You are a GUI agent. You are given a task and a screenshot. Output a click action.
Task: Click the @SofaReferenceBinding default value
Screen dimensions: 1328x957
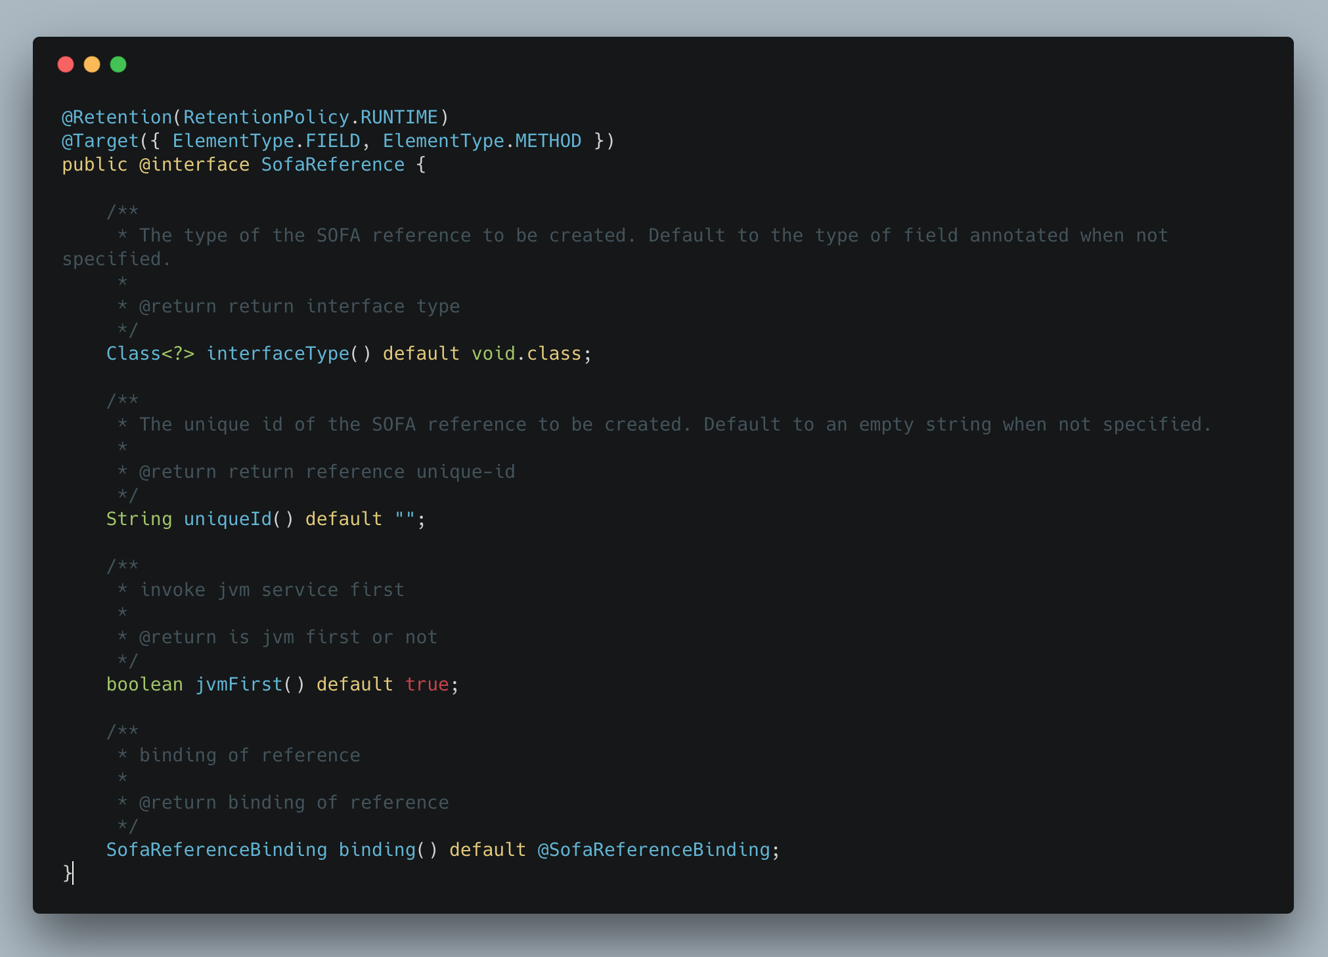pyautogui.click(x=653, y=850)
